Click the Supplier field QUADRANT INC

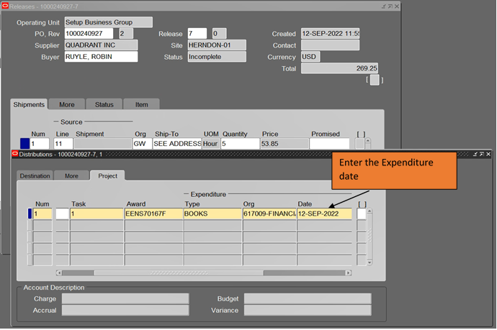click(101, 45)
